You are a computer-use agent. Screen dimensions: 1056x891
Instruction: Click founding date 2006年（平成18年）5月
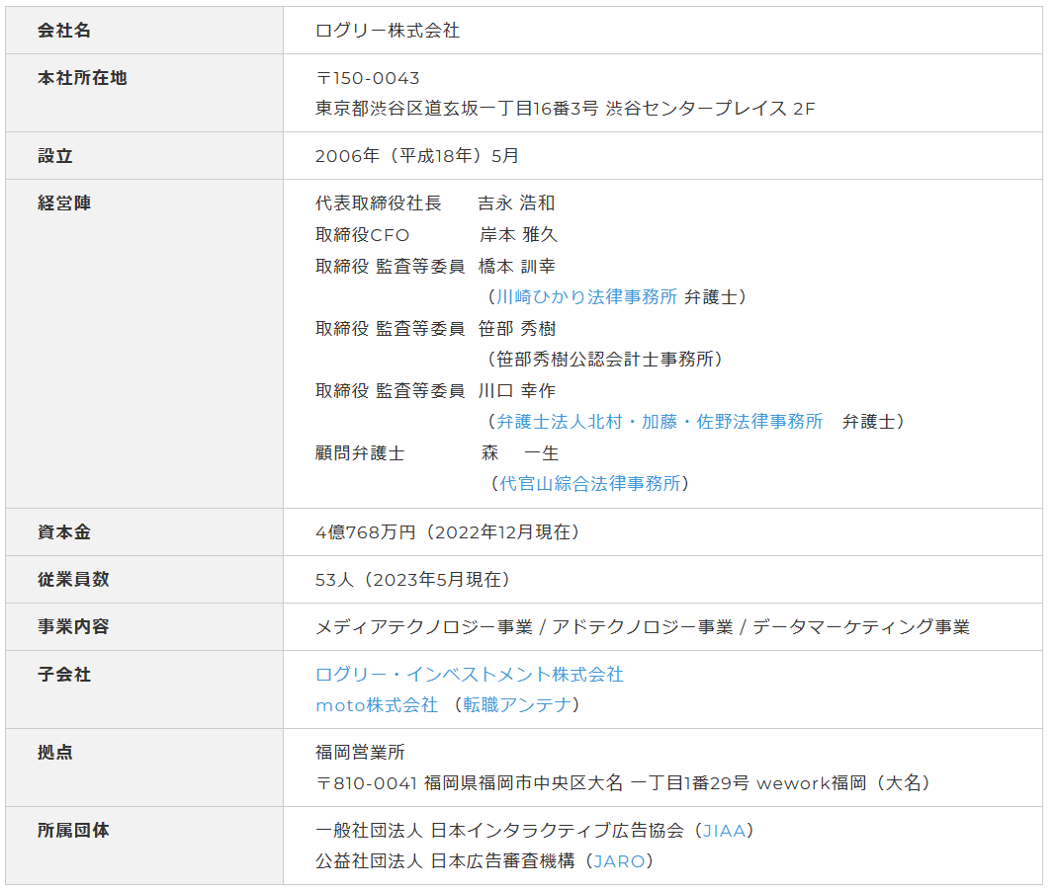(417, 155)
